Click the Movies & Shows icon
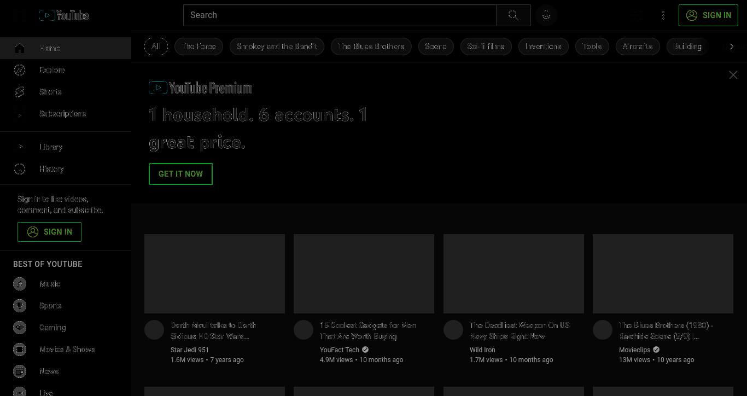This screenshot has width=747, height=396. click(20, 350)
